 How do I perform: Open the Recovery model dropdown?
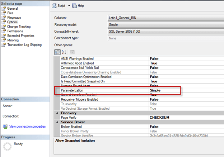pos(166,25)
